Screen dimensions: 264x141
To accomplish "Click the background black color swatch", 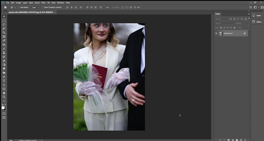I will [5, 110].
